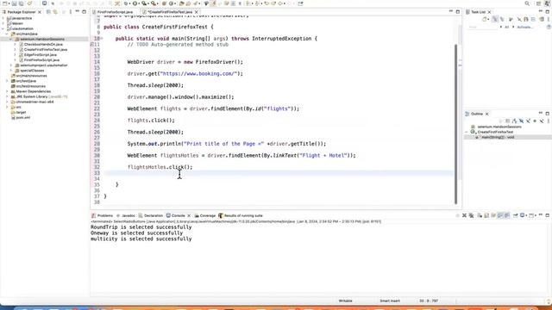The height and width of the screenshot is (310, 552).
Task: Open the Run button dropdown arrow
Action: point(140,3)
